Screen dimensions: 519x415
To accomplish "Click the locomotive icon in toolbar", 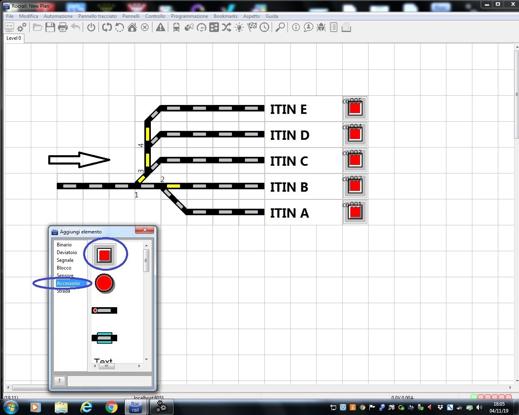I will click(x=176, y=28).
